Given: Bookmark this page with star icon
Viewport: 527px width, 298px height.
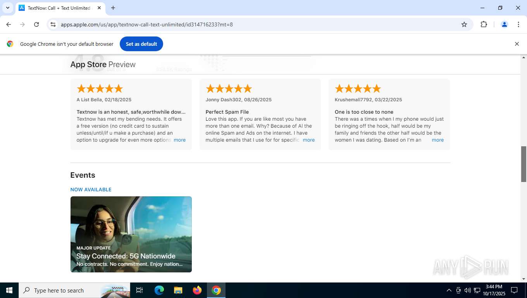Looking at the screenshot, I should [464, 24].
